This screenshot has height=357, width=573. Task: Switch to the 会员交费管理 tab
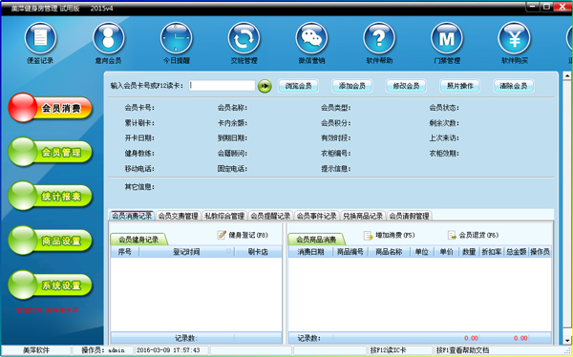tap(178, 216)
